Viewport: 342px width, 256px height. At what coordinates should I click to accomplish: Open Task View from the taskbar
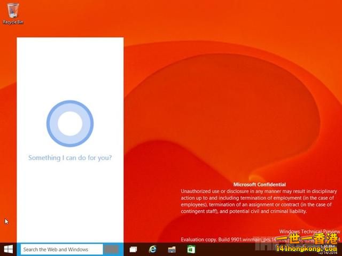click(133, 250)
